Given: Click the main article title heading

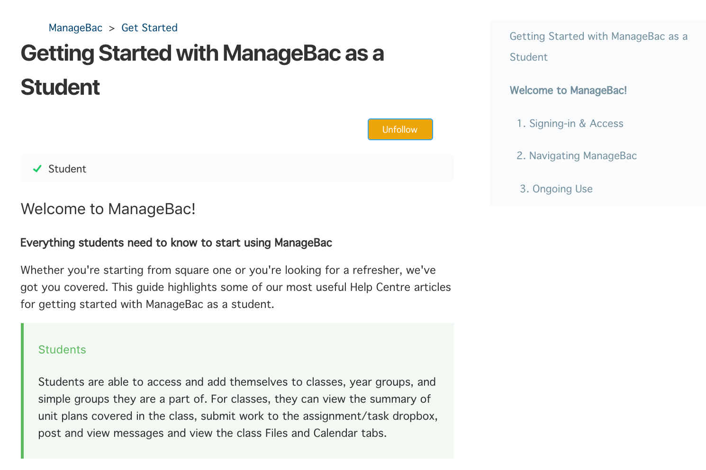Looking at the screenshot, I should click(202, 70).
